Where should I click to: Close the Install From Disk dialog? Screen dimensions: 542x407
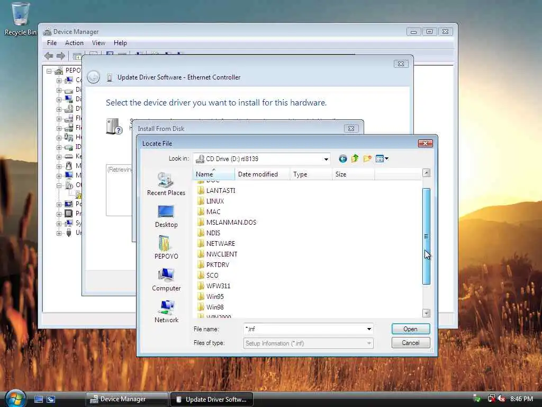coord(351,128)
